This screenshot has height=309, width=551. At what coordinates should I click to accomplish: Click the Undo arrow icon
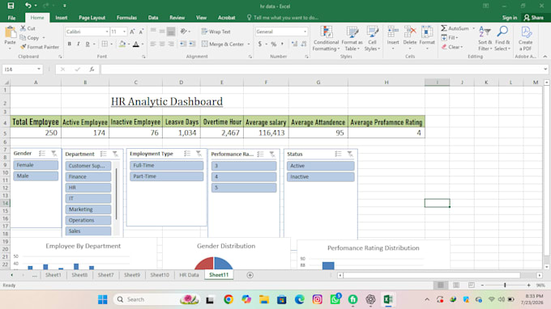(28, 6)
